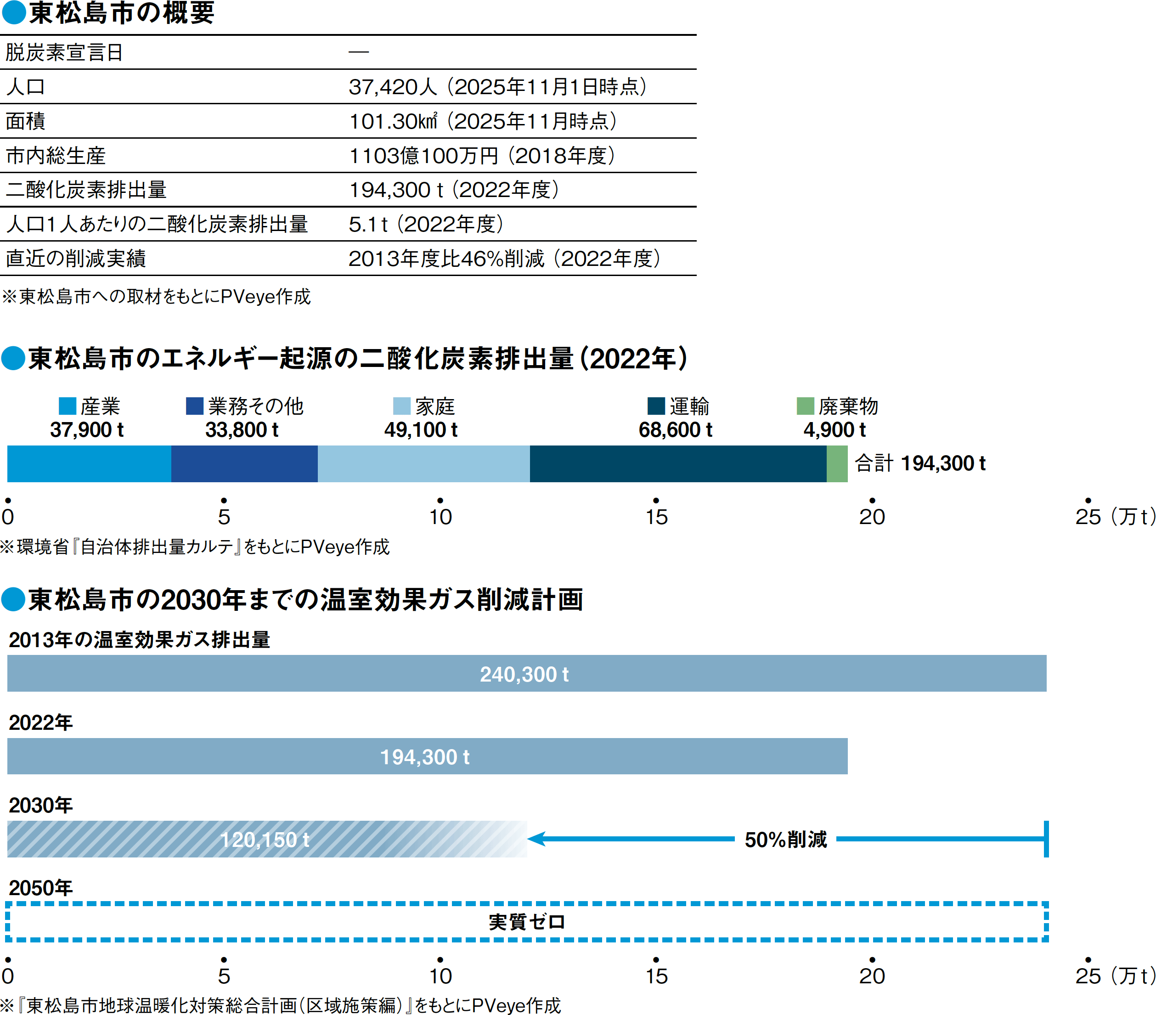Click the dashed 実質ゼロ box
The height and width of the screenshot is (1015, 1156).
(x=526, y=922)
